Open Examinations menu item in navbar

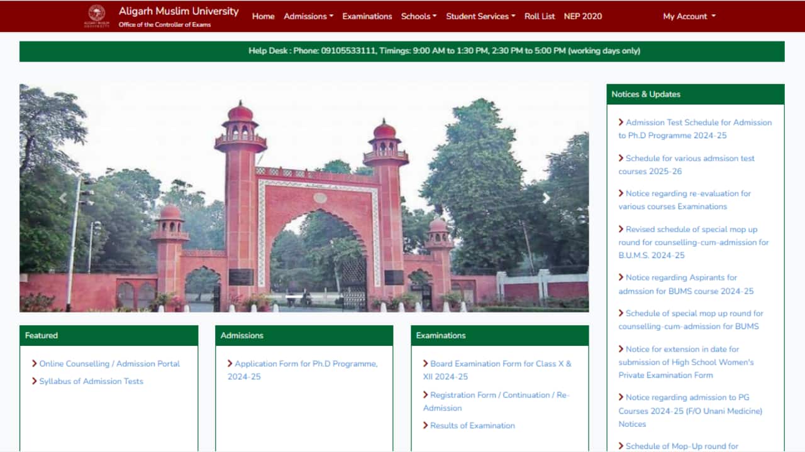(367, 16)
